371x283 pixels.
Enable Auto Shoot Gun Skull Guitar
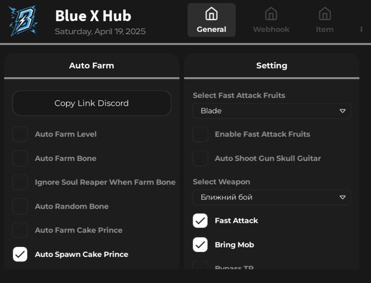pos(200,158)
